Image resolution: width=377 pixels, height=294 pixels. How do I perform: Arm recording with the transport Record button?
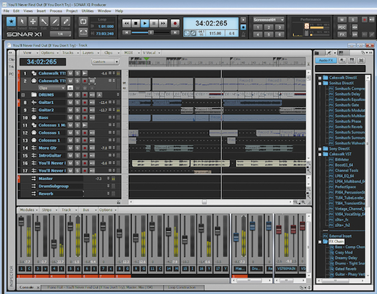(175, 23)
